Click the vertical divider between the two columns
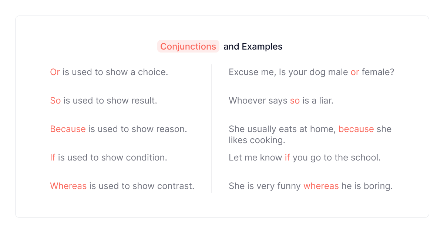The image size is (444, 233). click(212, 129)
